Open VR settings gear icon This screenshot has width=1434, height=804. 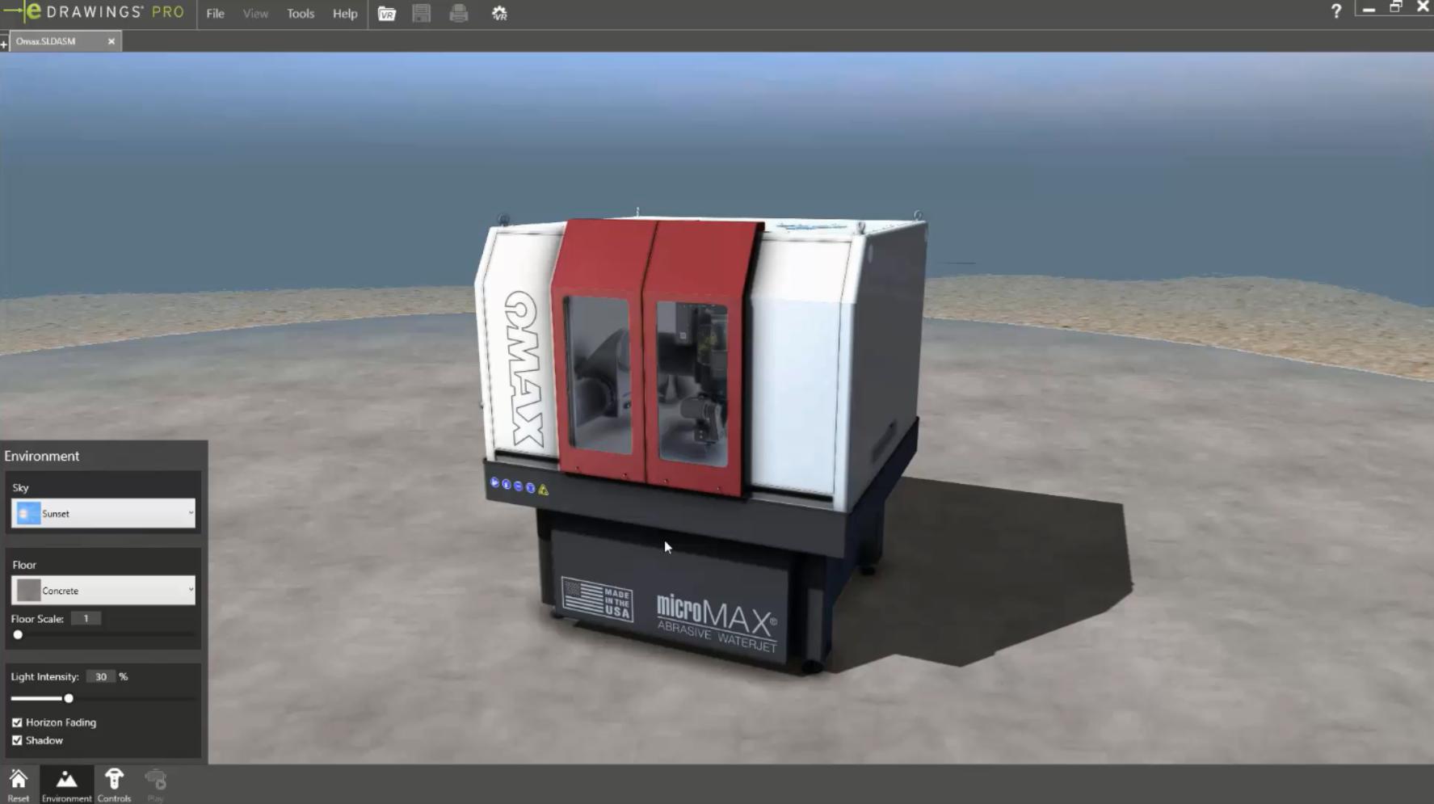click(x=499, y=14)
